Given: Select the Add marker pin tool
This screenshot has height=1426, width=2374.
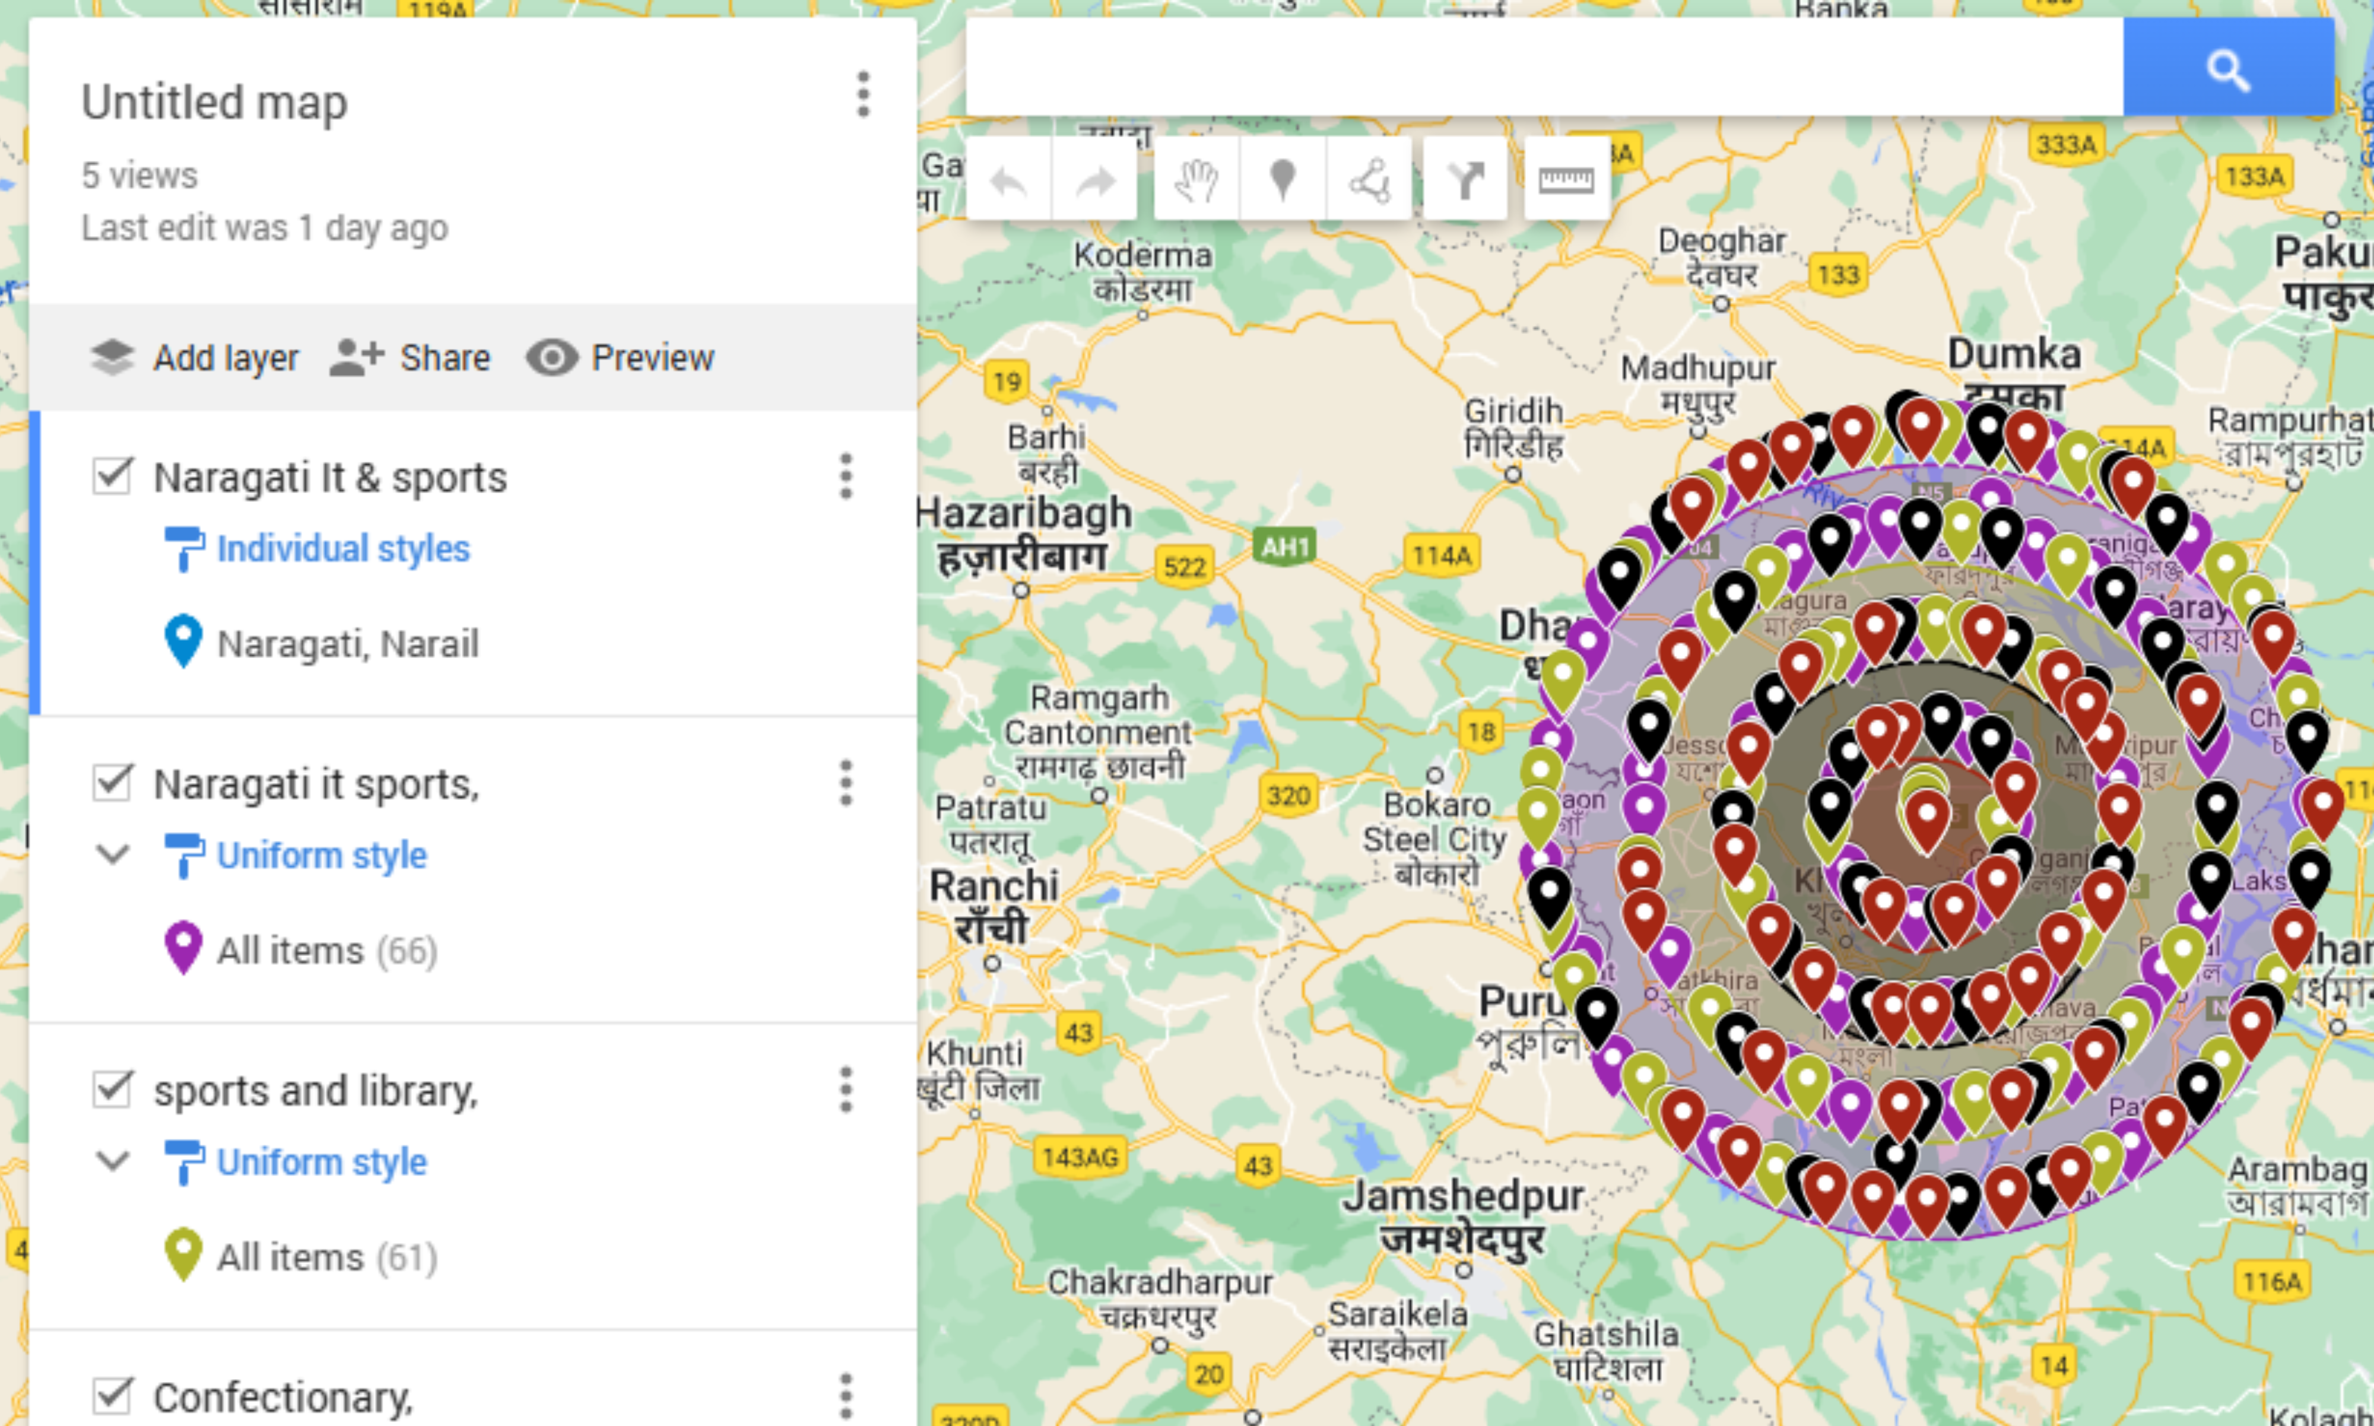Looking at the screenshot, I should [x=1283, y=180].
